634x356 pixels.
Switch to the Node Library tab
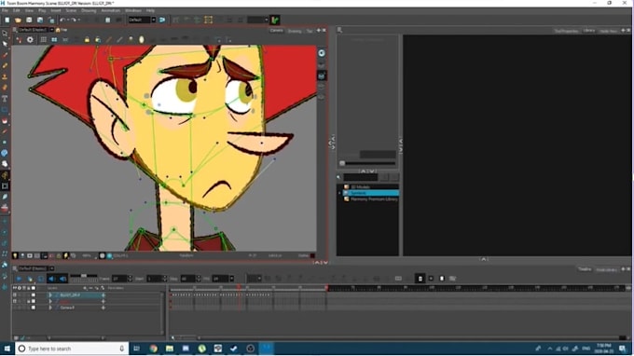tap(607, 269)
